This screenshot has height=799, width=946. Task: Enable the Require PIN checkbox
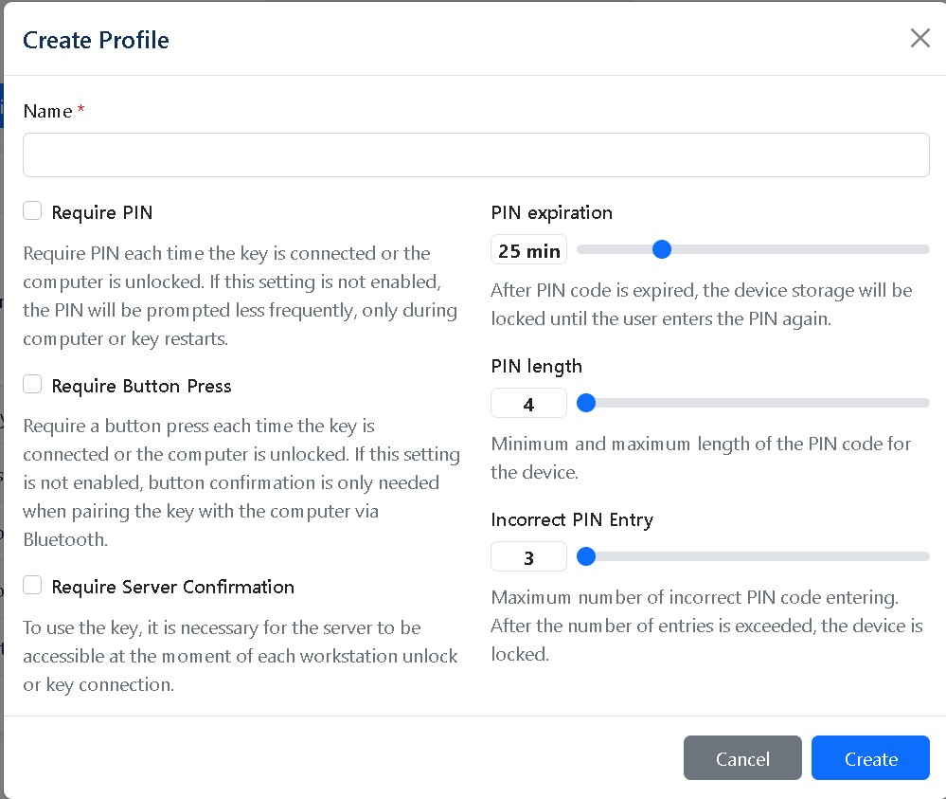click(x=33, y=211)
